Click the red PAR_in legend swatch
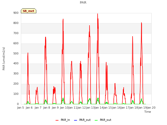 click(x=57, y=120)
